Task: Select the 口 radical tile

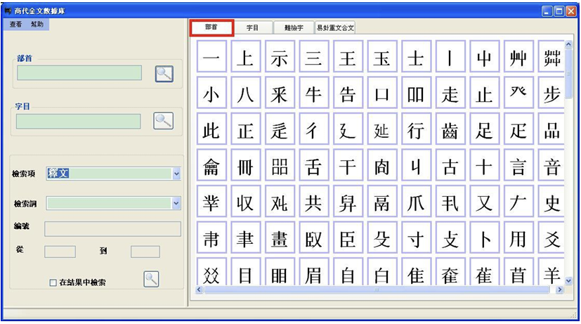Action: click(382, 93)
